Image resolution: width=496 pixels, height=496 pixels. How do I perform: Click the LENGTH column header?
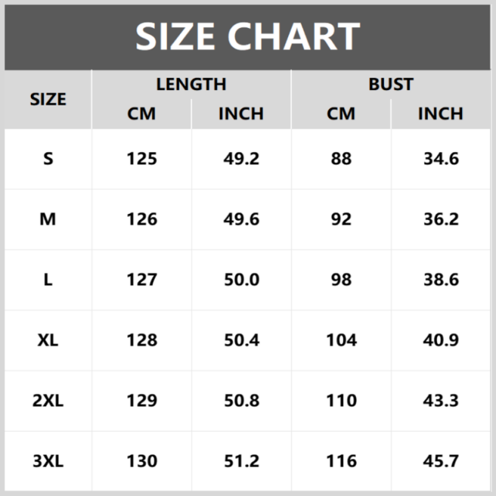tap(191, 84)
